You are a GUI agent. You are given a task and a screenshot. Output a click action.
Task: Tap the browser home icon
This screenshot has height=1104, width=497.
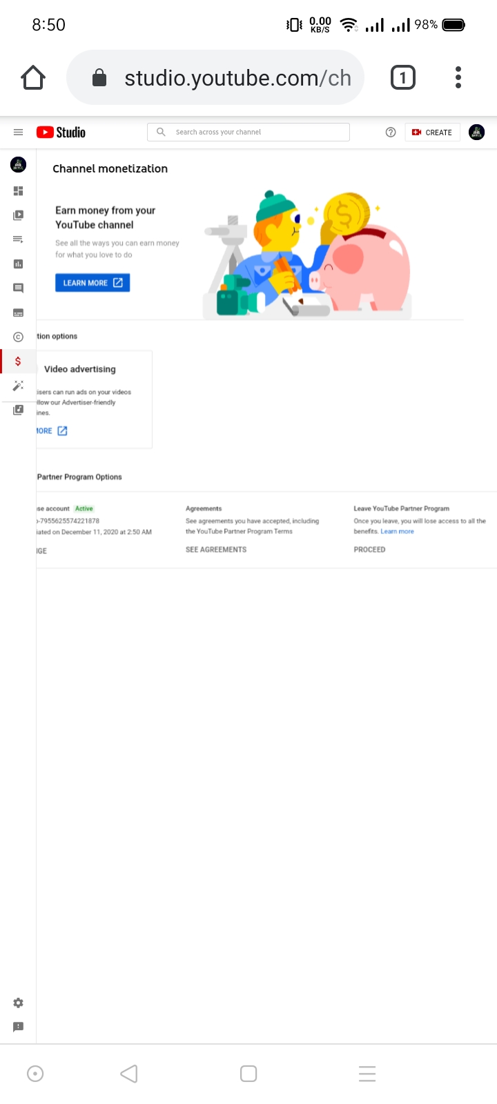pyautogui.click(x=33, y=78)
